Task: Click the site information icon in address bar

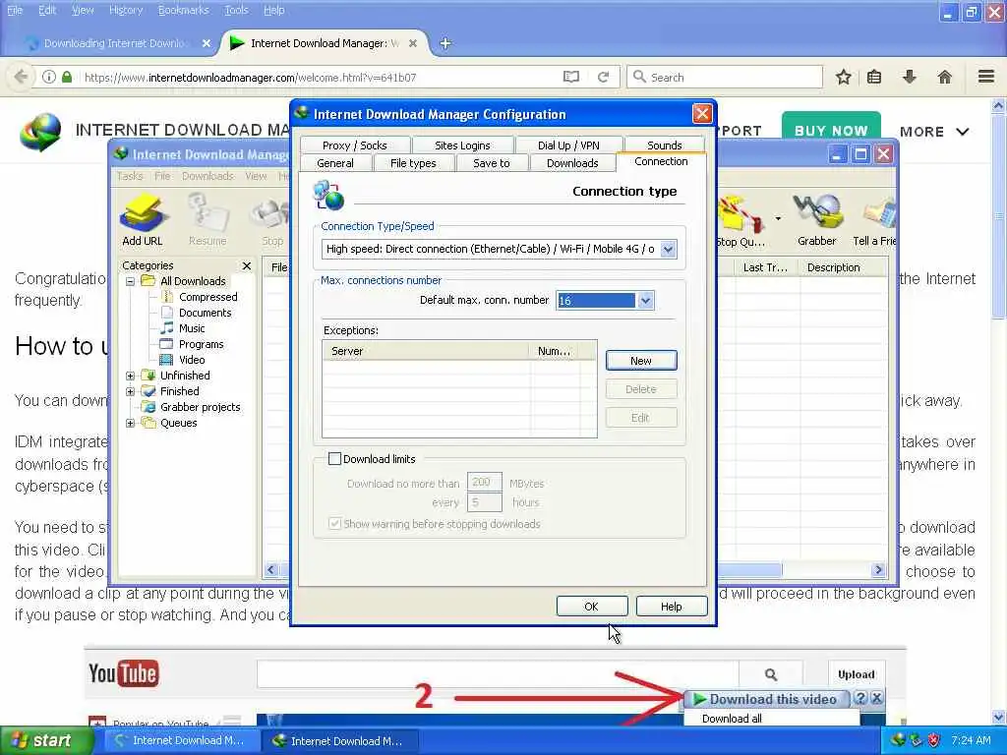Action: coord(49,77)
